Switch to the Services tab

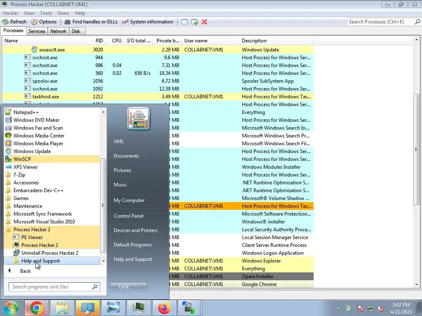pos(37,31)
